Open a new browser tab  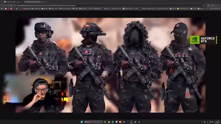pos(46,2)
